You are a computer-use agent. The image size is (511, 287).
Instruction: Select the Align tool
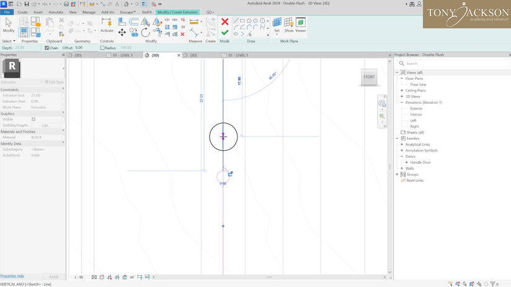(122, 22)
